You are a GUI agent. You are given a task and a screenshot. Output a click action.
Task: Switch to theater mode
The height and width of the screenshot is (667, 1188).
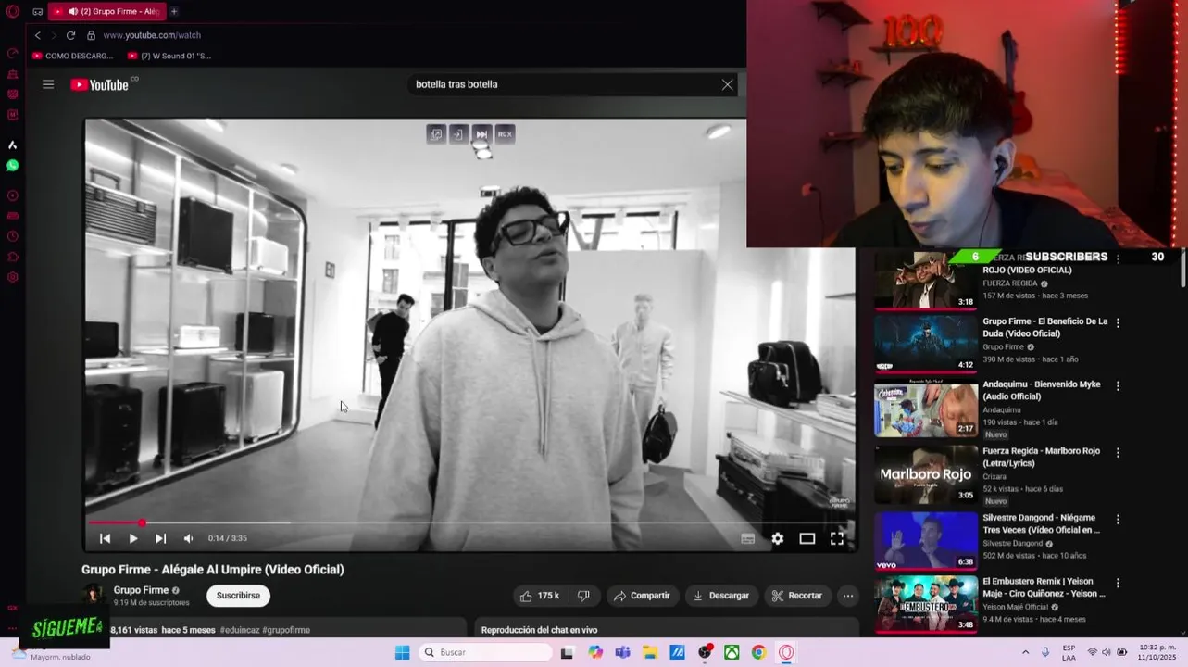click(807, 538)
